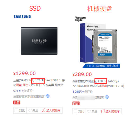The height and width of the screenshot is (121, 134).
Task: Open chat with Western Digital store service
Action: click(107, 97)
